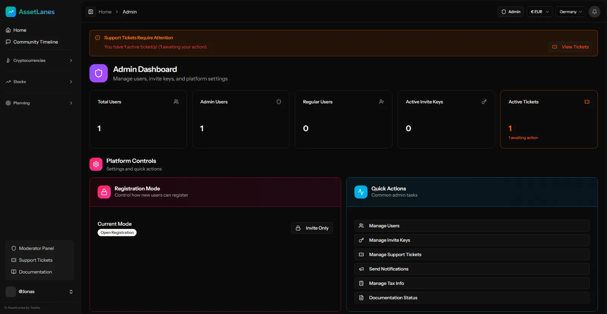Image resolution: width=607 pixels, height=314 pixels.
Task: Open Send Notifications quick action
Action: (472, 269)
